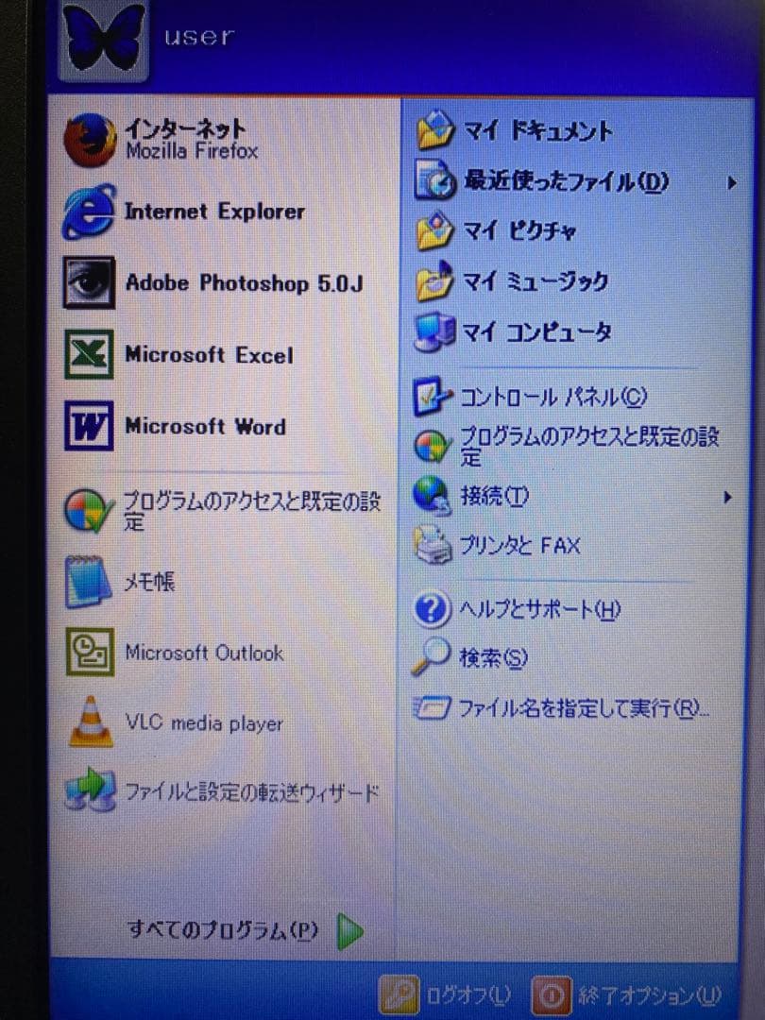Select マイ コンピュータ menu label
Image resolution: width=765 pixels, height=1020 pixels.
[536, 332]
